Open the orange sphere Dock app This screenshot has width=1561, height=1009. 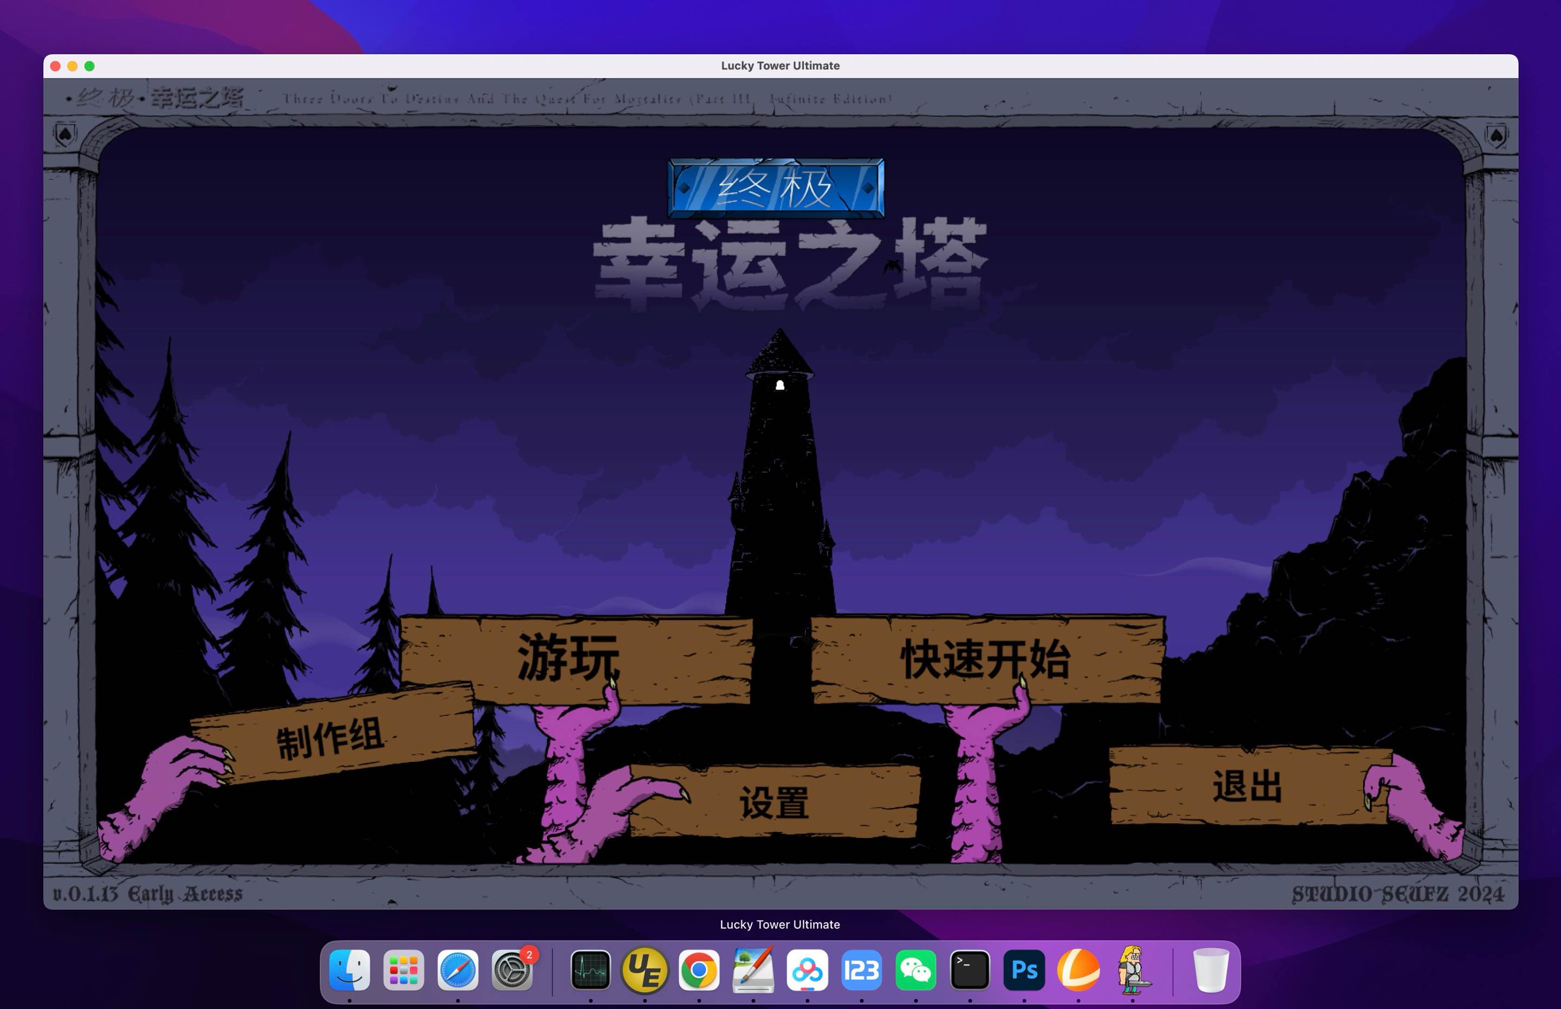1079,969
